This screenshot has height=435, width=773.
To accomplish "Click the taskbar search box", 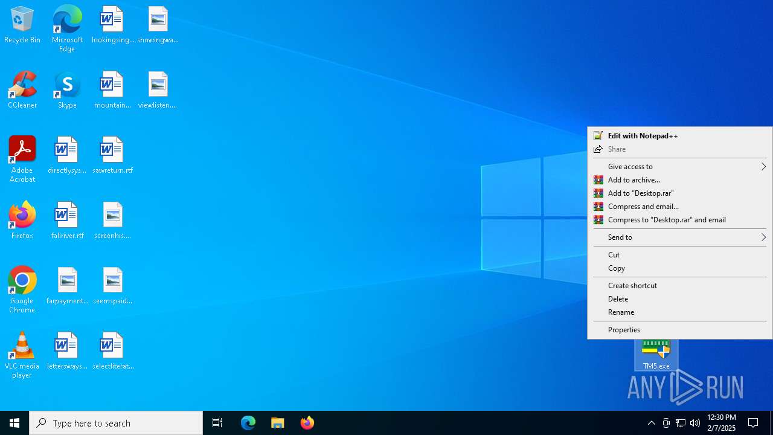I will 116,423.
